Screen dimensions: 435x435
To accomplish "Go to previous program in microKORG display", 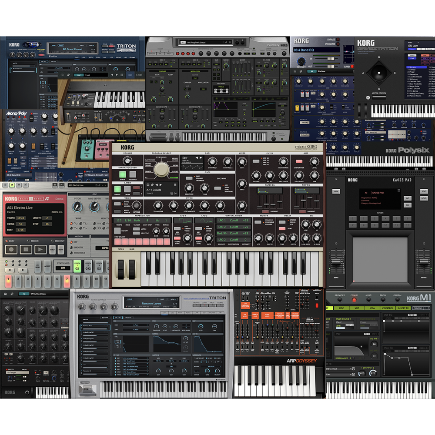I will tap(157, 185).
